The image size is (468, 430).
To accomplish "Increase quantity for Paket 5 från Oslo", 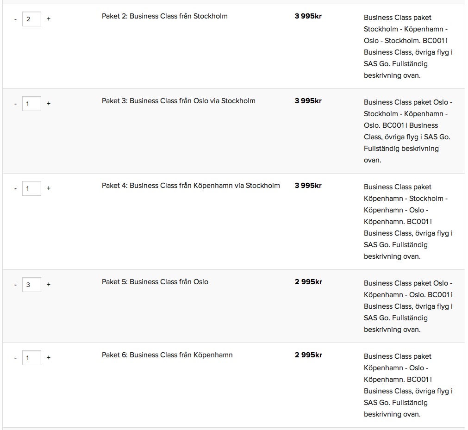I will pyautogui.click(x=49, y=285).
